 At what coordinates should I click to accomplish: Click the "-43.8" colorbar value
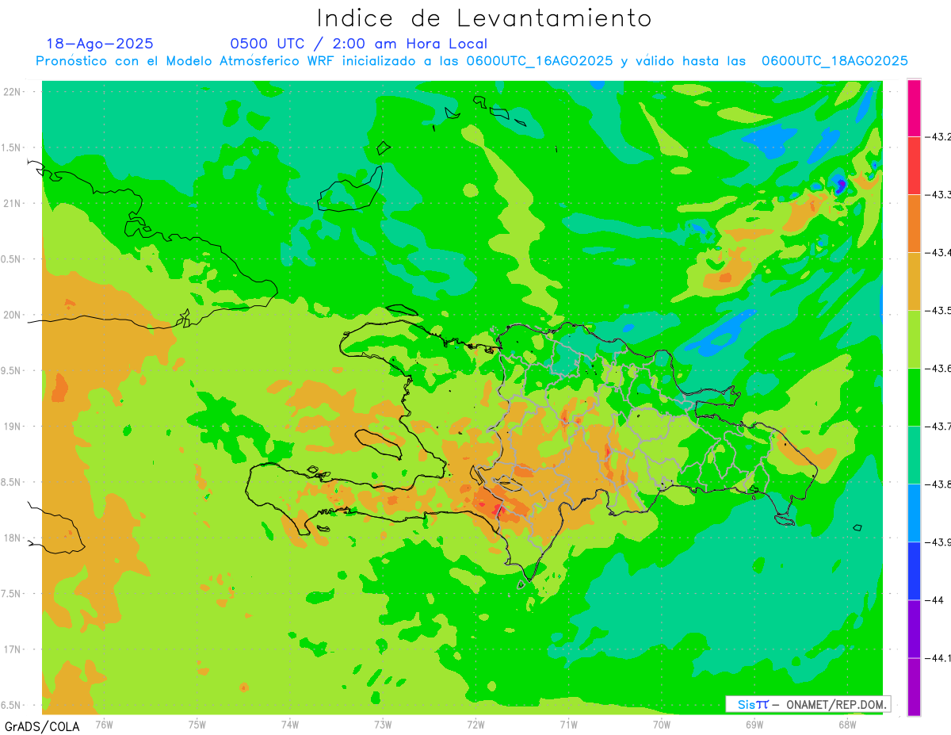(x=938, y=484)
